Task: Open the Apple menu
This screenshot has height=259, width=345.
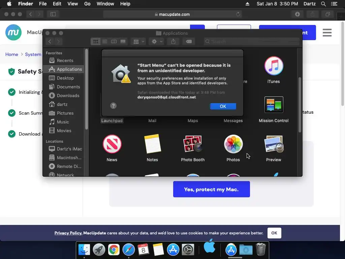Action: click(9, 4)
